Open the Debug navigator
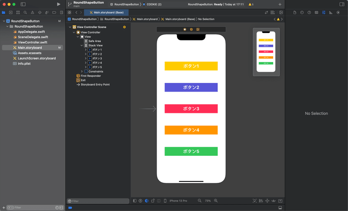Viewport: 348px width, 211px height. (47, 13)
